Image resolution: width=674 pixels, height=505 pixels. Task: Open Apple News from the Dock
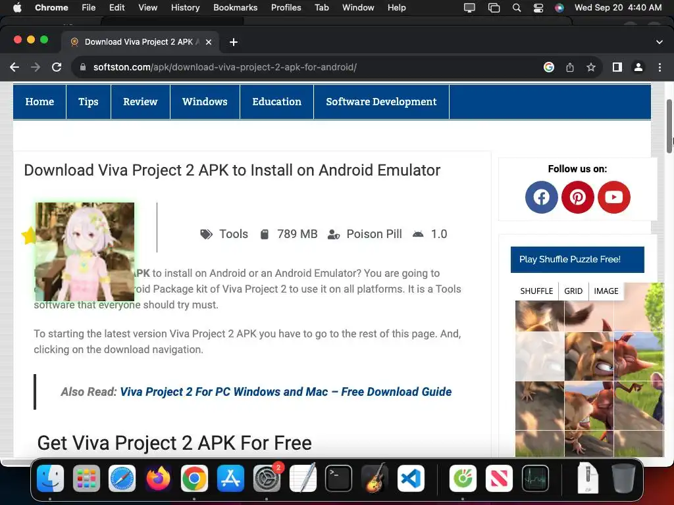coord(499,478)
